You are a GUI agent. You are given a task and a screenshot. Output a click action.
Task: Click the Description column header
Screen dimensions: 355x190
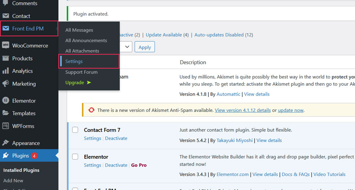[x=193, y=62]
